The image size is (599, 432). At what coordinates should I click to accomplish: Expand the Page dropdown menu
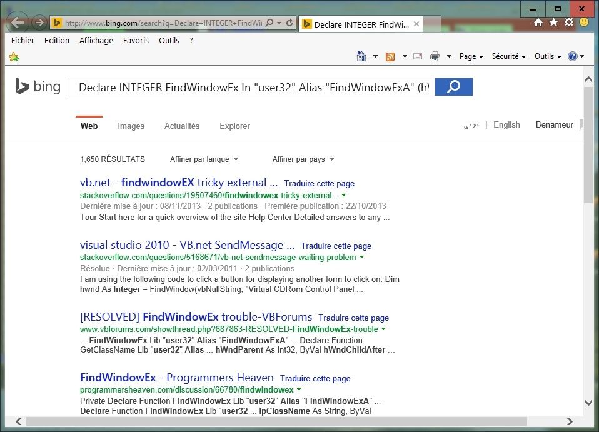(x=471, y=56)
